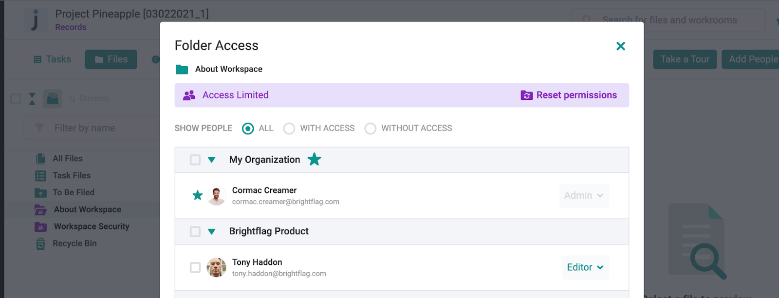The width and height of the screenshot is (779, 298).
Task: Click the About Workspace teal folder icon
Action: pyautogui.click(x=182, y=69)
